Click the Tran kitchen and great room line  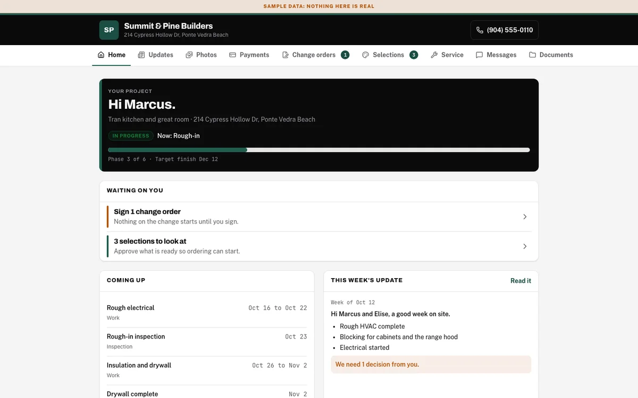[x=212, y=119]
